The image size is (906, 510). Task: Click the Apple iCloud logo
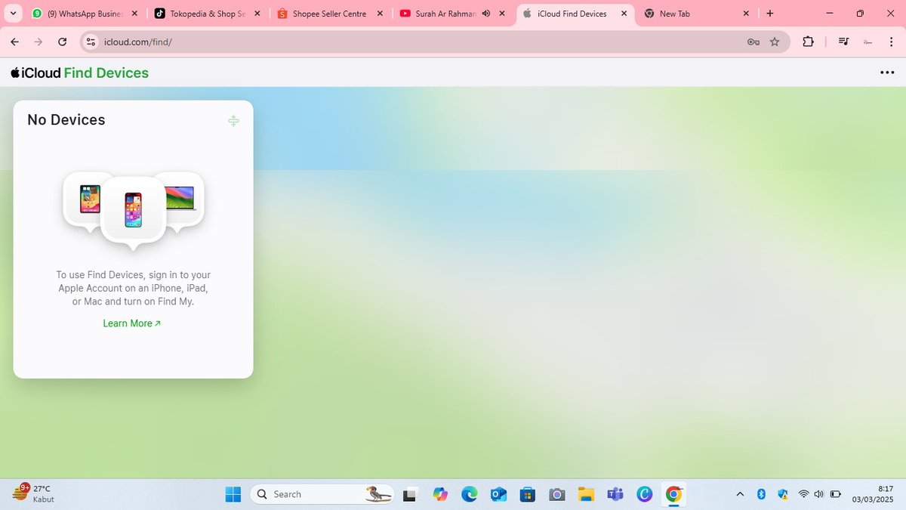(35, 73)
